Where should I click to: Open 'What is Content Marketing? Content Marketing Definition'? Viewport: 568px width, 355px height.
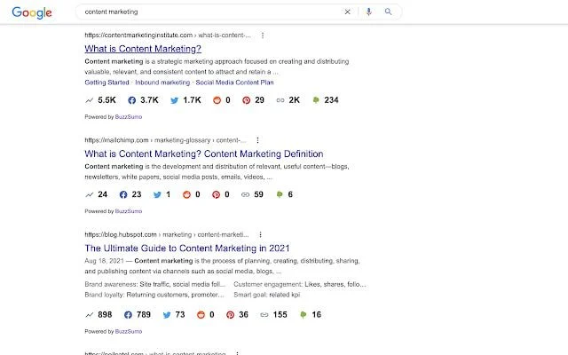click(x=204, y=154)
